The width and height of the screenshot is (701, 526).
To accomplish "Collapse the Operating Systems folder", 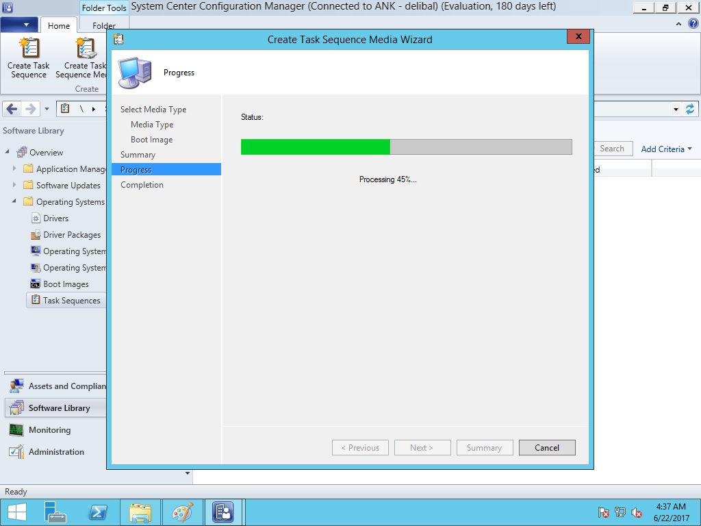I will point(14,201).
